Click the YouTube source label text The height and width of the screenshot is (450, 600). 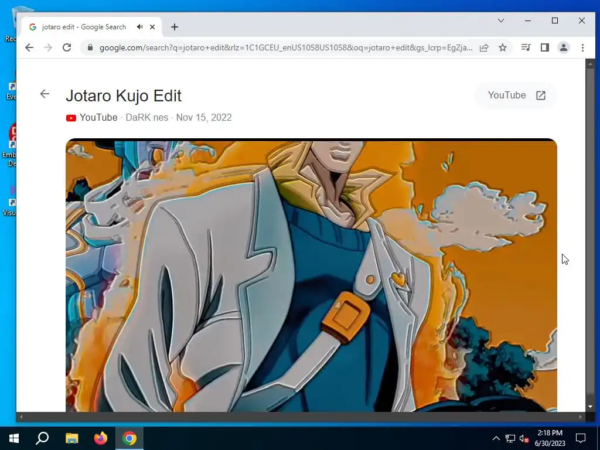98,117
